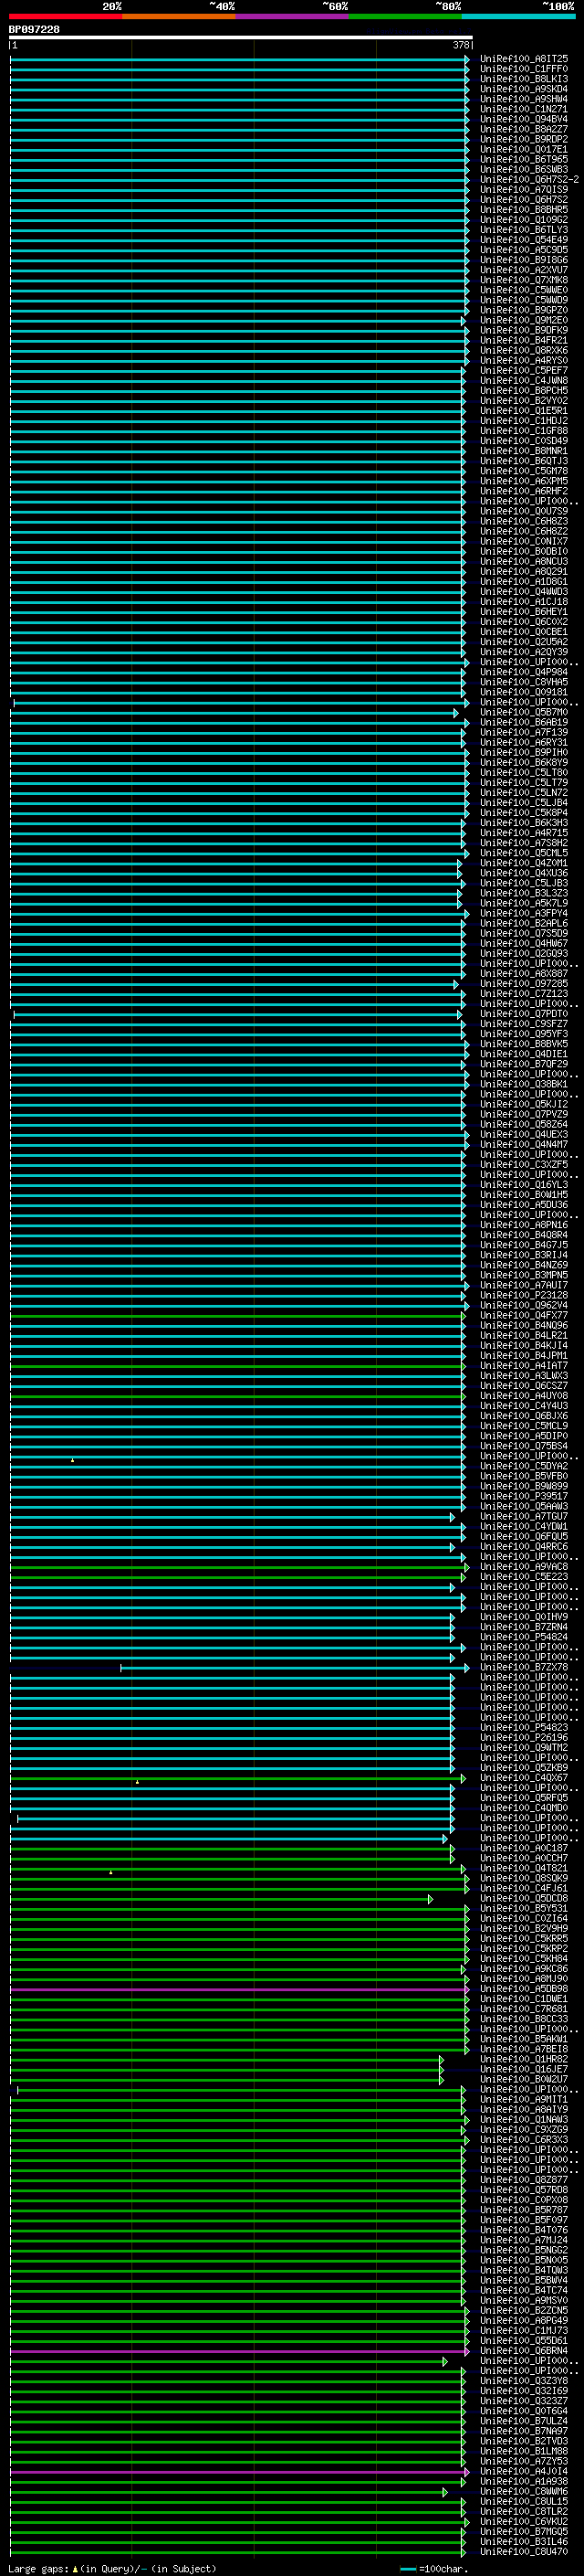Select hit label UniRef100_Q54E49

pyautogui.click(x=524, y=240)
